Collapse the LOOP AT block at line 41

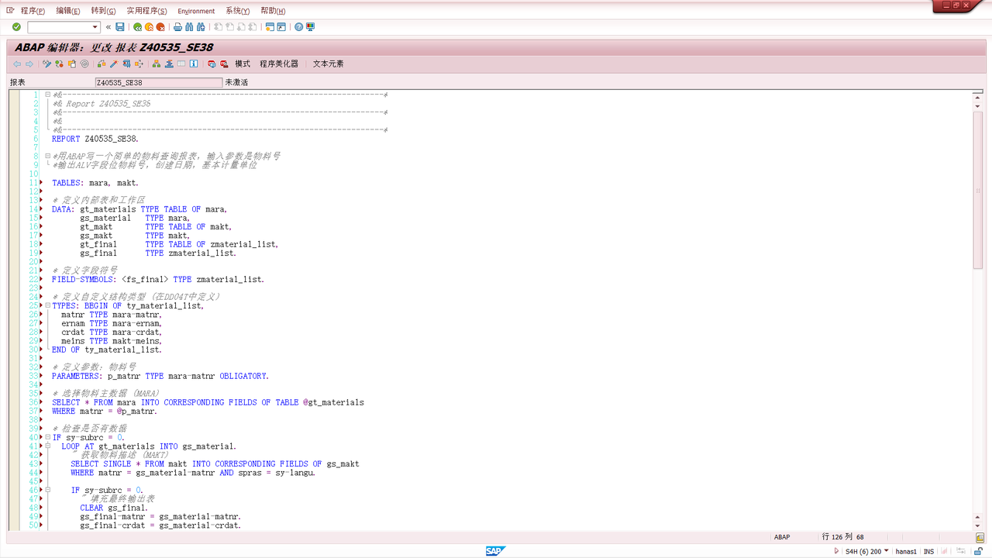pos(47,446)
